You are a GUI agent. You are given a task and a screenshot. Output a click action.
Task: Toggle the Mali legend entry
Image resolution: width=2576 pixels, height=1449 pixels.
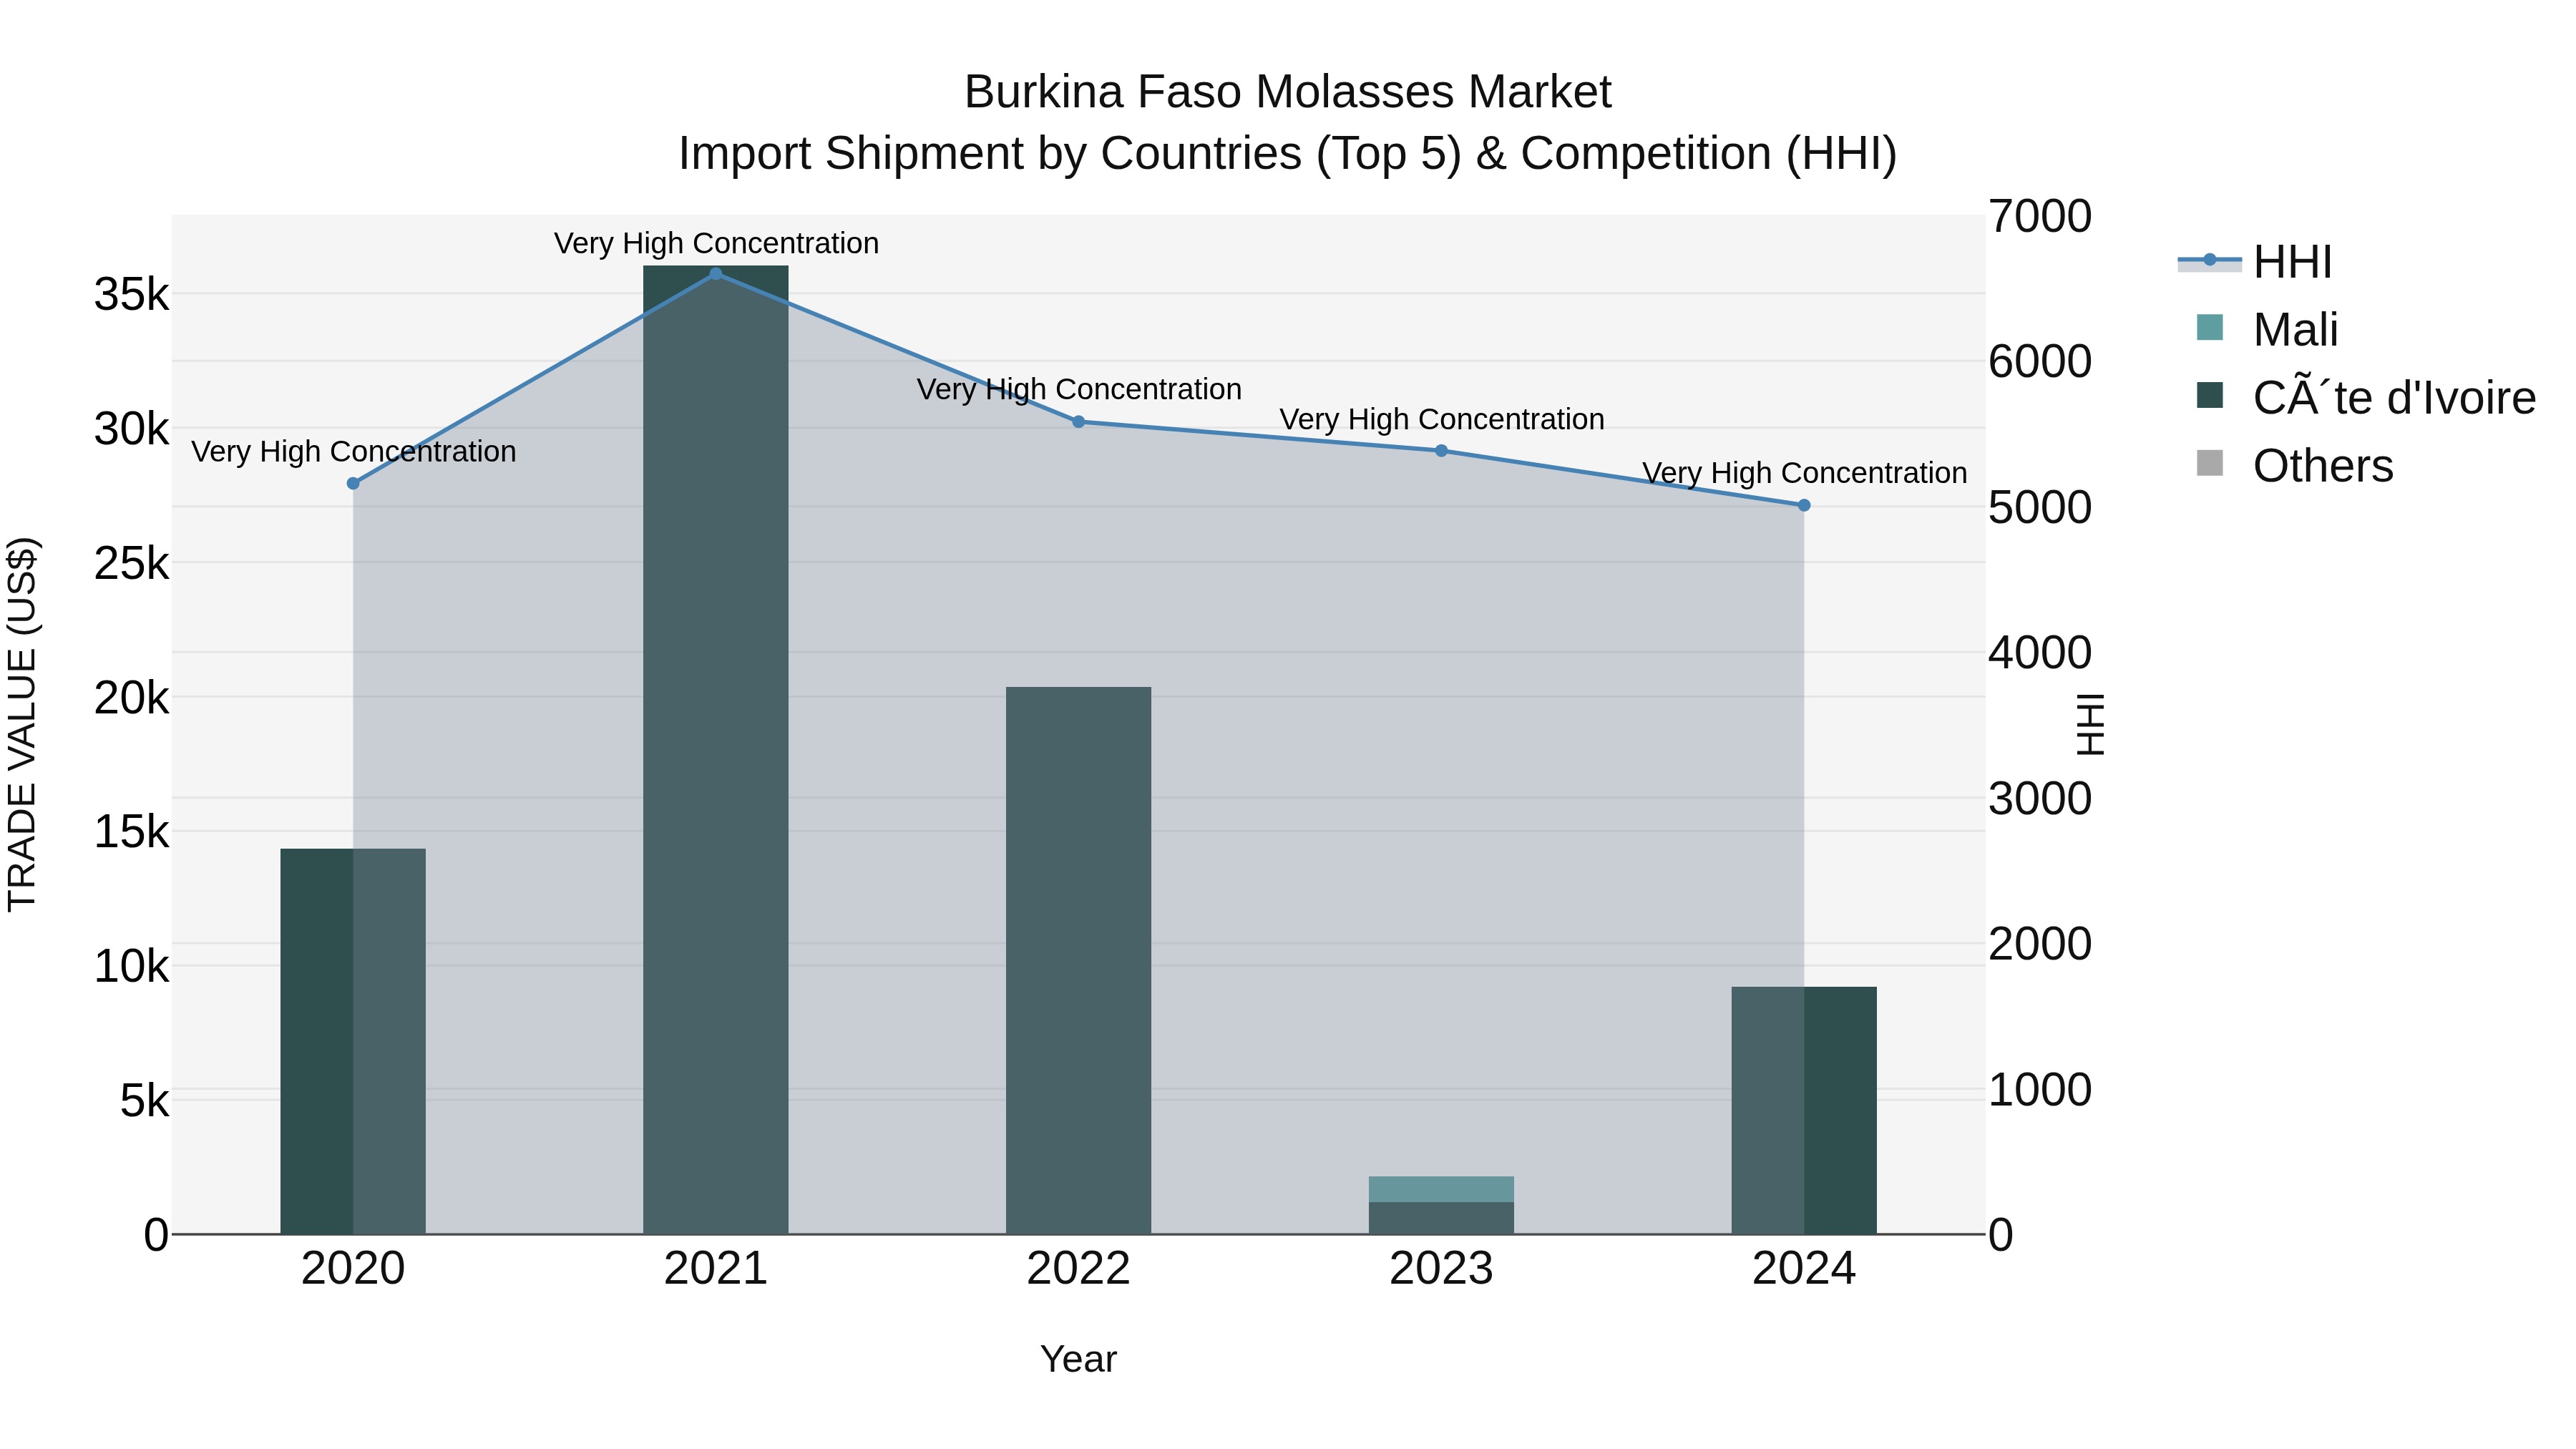tap(2268, 329)
